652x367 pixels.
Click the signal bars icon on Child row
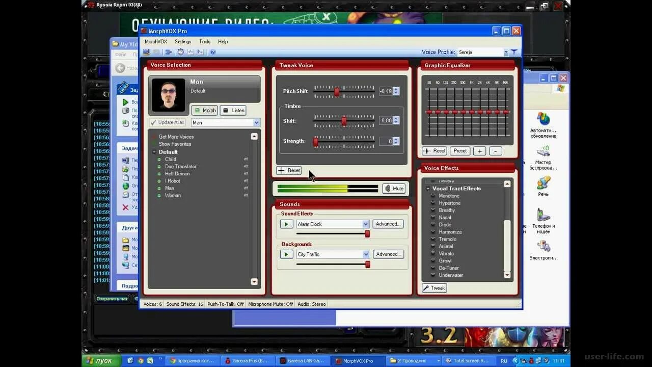tap(246, 159)
